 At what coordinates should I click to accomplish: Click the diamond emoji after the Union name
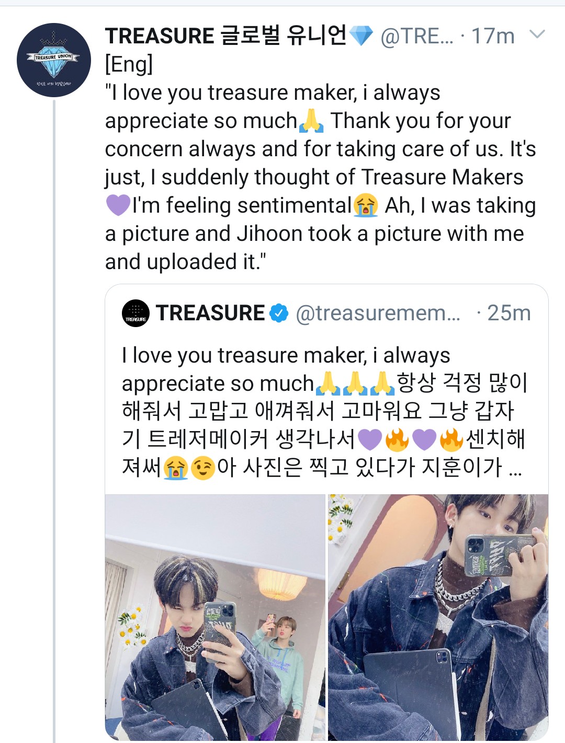pyautogui.click(x=361, y=36)
